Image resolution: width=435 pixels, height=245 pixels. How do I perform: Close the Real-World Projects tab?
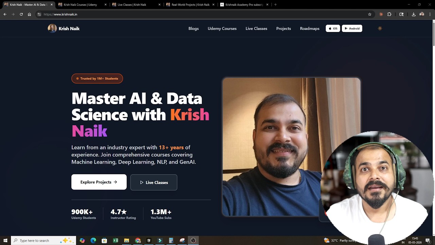213,5
